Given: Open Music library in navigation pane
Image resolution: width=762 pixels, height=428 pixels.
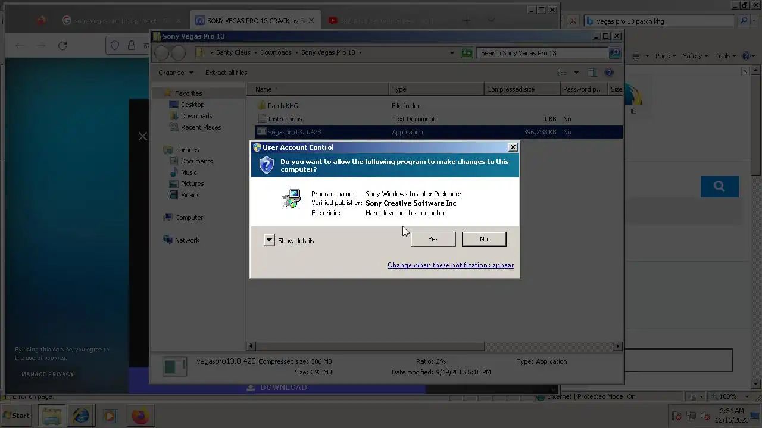Looking at the screenshot, I should click(x=189, y=172).
